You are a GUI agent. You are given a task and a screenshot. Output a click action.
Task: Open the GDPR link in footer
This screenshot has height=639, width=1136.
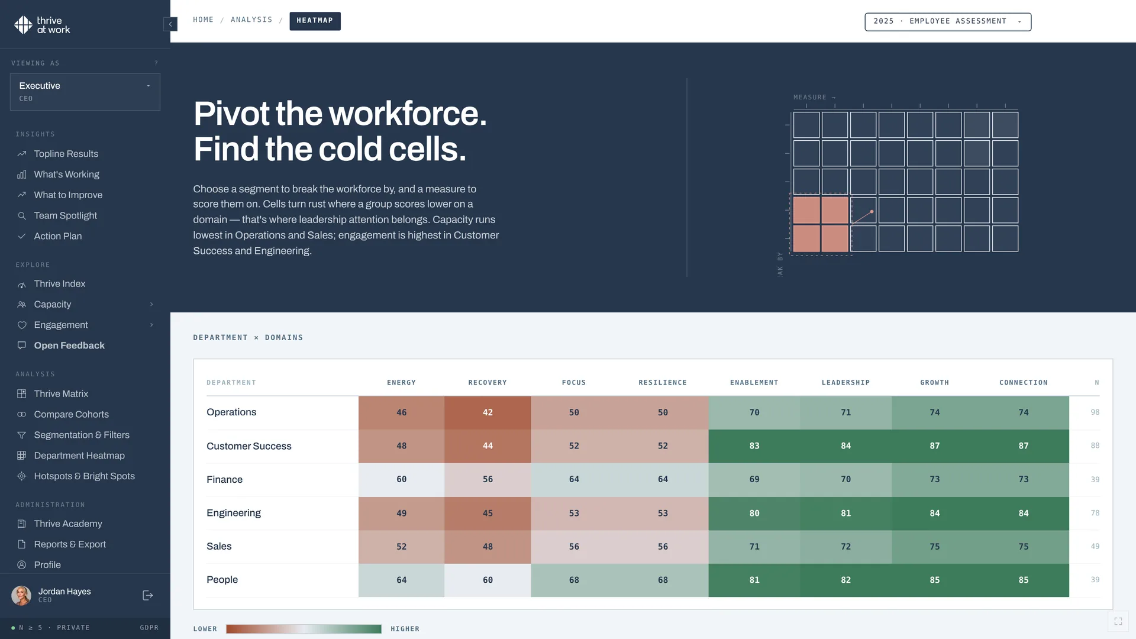point(149,628)
